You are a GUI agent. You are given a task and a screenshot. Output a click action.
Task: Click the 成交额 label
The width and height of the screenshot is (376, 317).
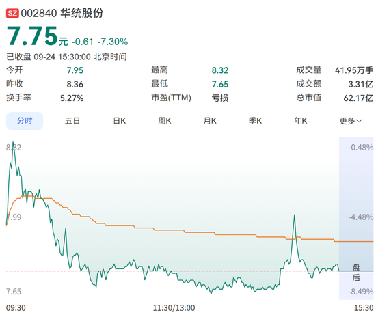point(308,84)
